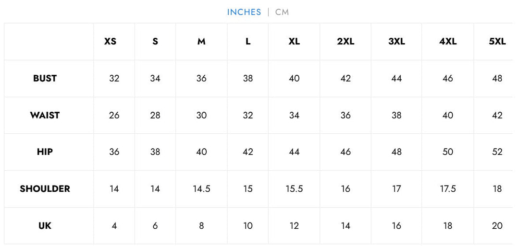Select the WAIST row label
Viewport: 519px width, 246px height.
click(x=45, y=115)
